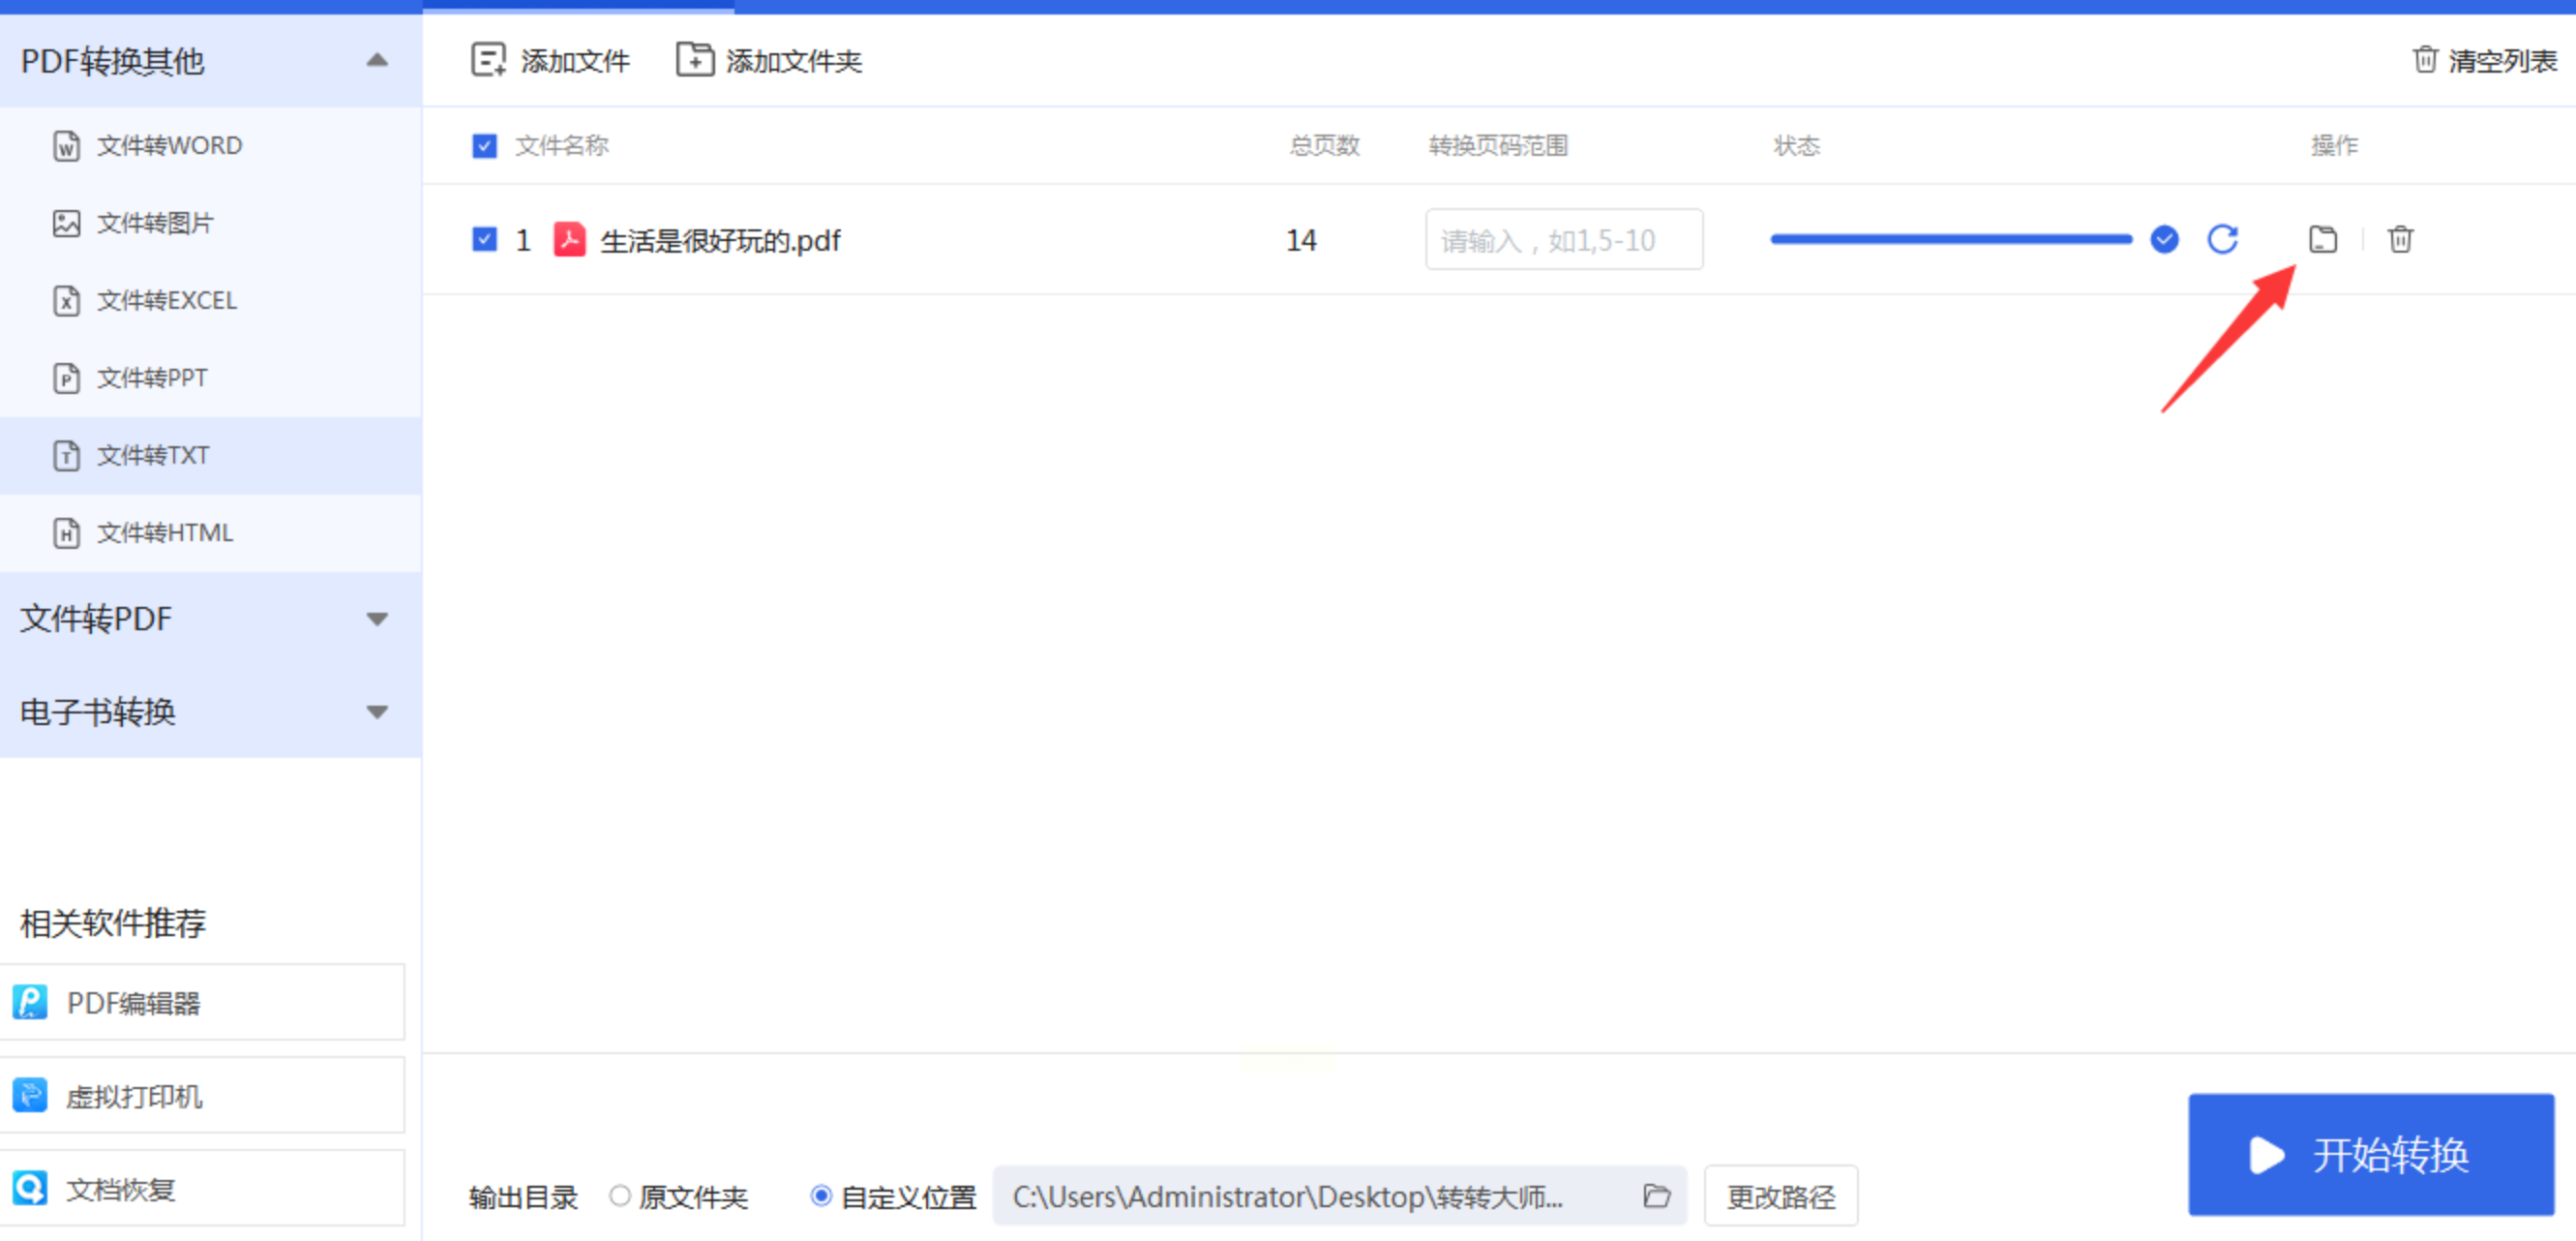Toggle the select-all checkbox beside 文件名称

484,146
